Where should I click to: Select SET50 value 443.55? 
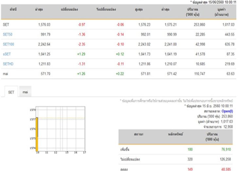[229, 34]
